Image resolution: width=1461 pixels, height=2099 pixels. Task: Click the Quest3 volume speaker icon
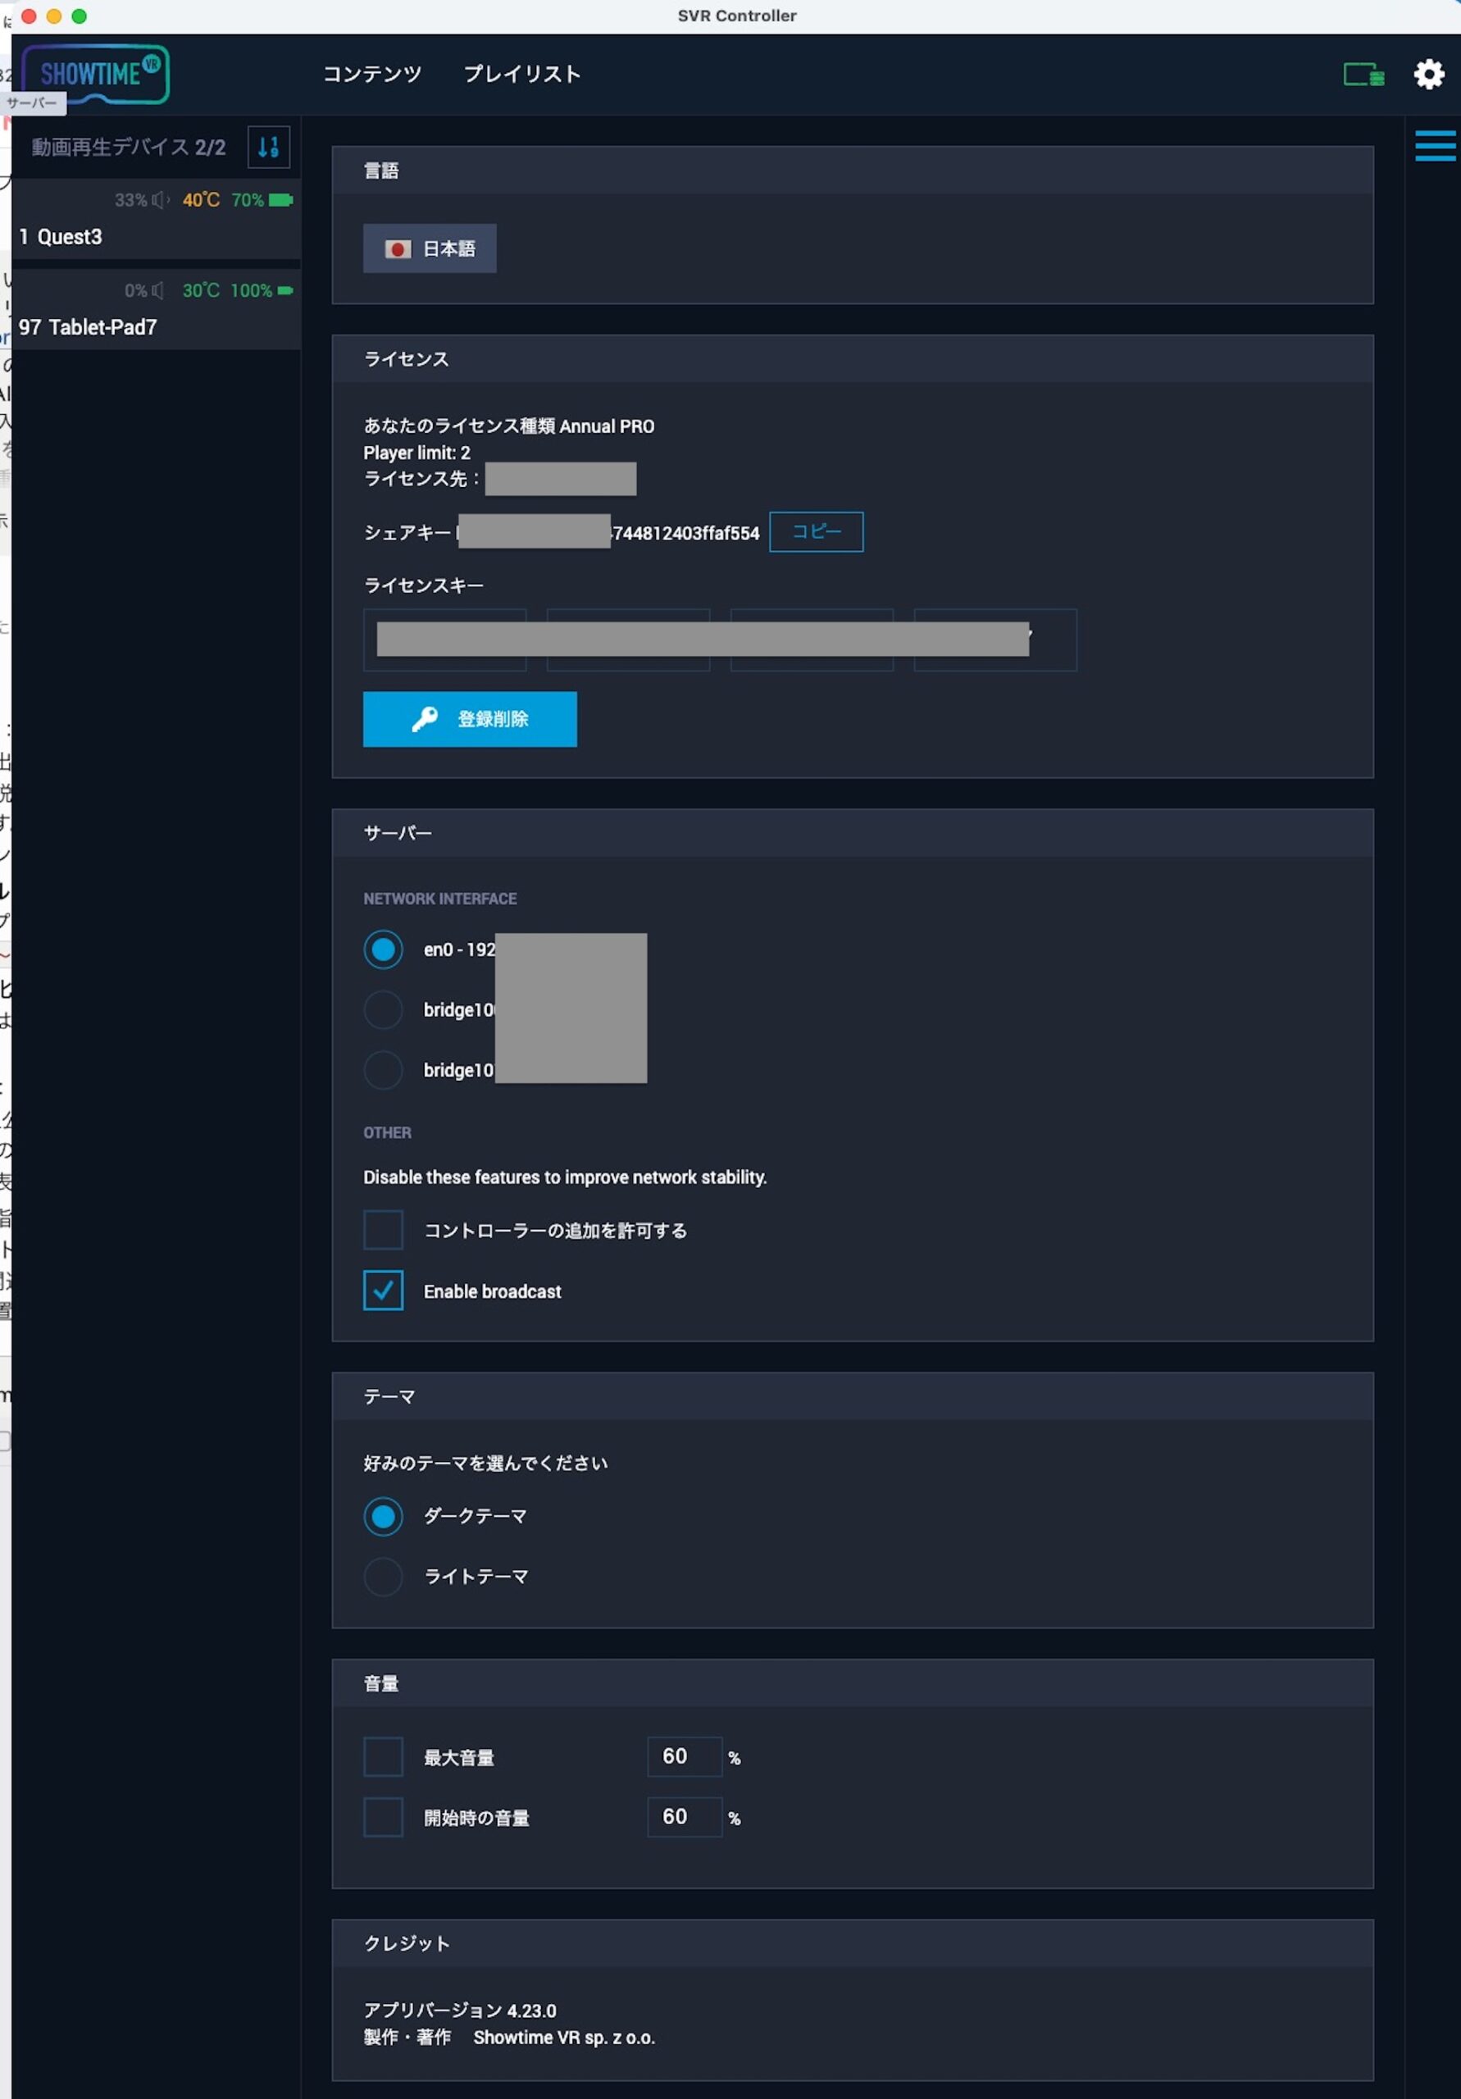(161, 199)
